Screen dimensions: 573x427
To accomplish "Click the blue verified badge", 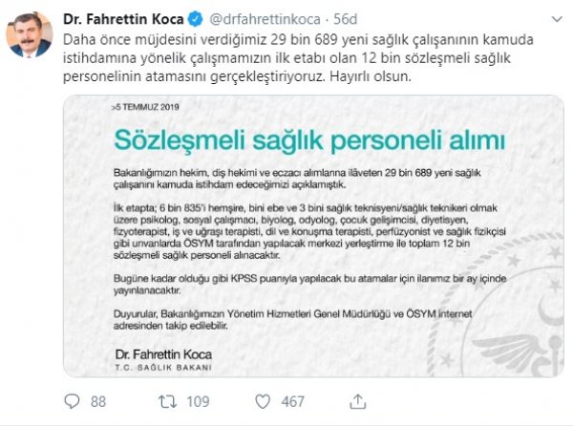I will 196,19.
